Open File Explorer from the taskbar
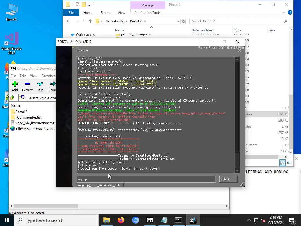The width and height of the screenshot is (301, 226). (x=106, y=220)
